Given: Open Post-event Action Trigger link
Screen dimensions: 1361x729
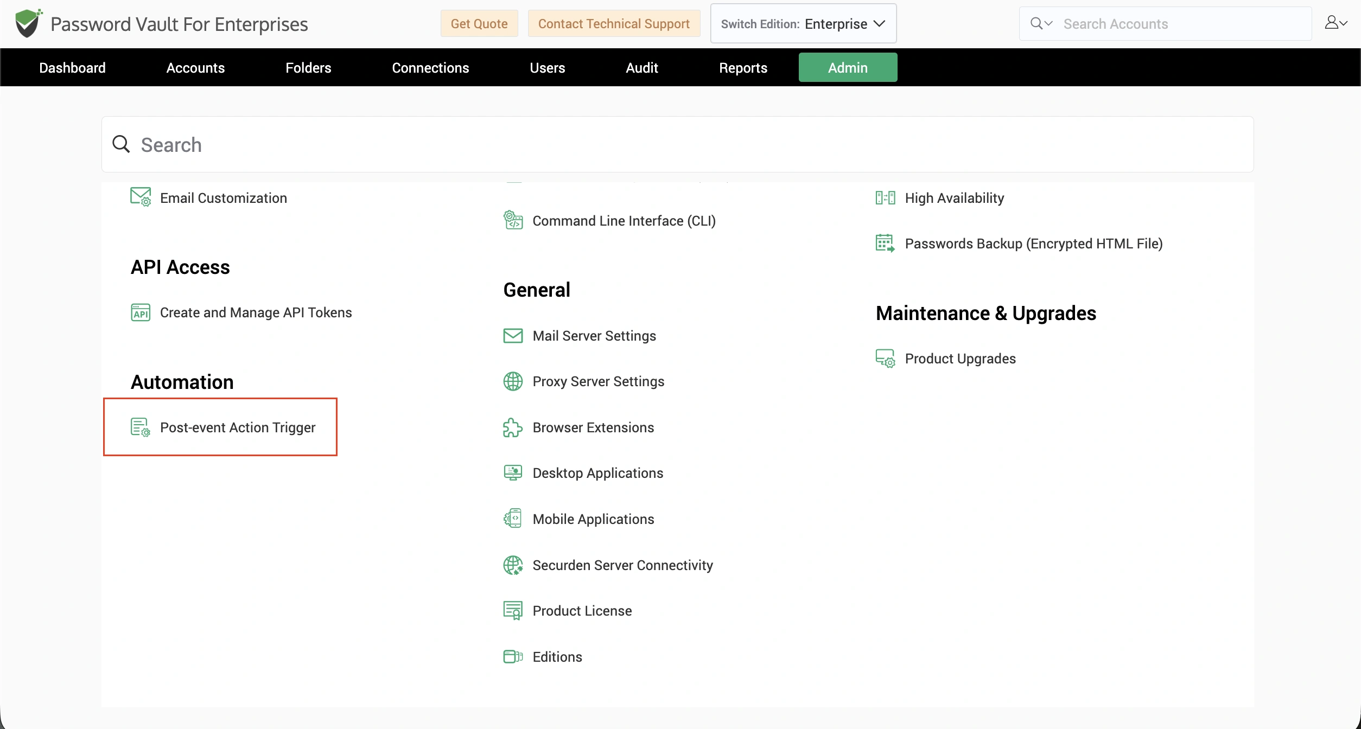Looking at the screenshot, I should click(x=238, y=427).
